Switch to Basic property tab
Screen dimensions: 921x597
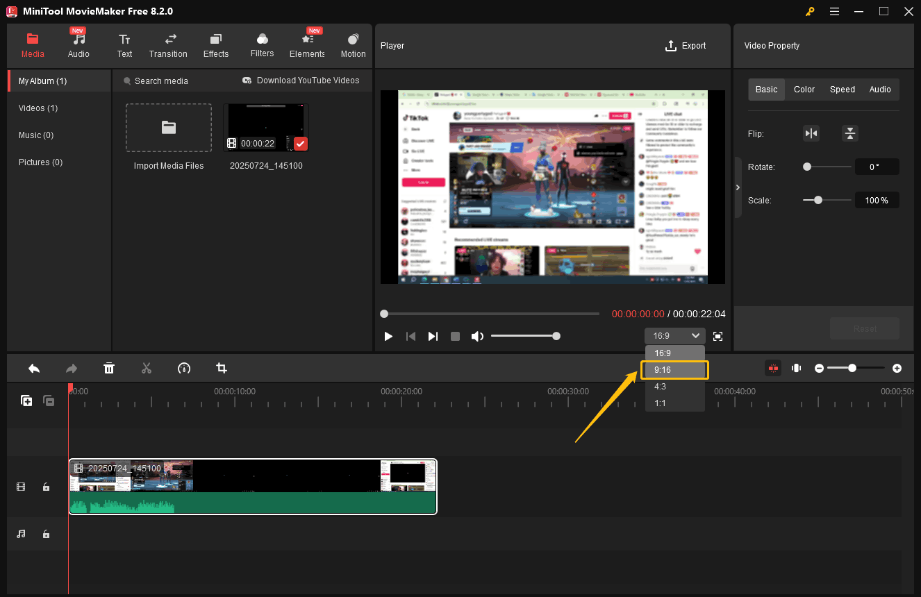(x=767, y=90)
